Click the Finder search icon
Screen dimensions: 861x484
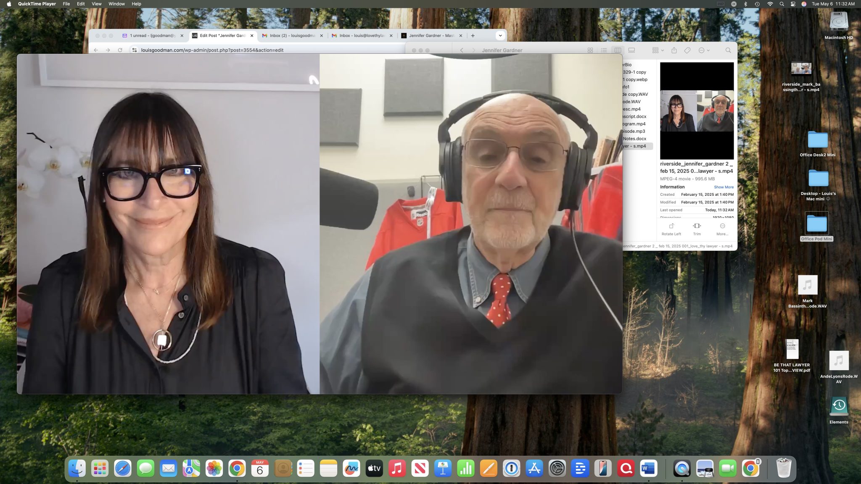tap(728, 50)
